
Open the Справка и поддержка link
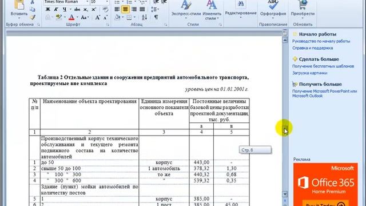pyautogui.click(x=313, y=48)
